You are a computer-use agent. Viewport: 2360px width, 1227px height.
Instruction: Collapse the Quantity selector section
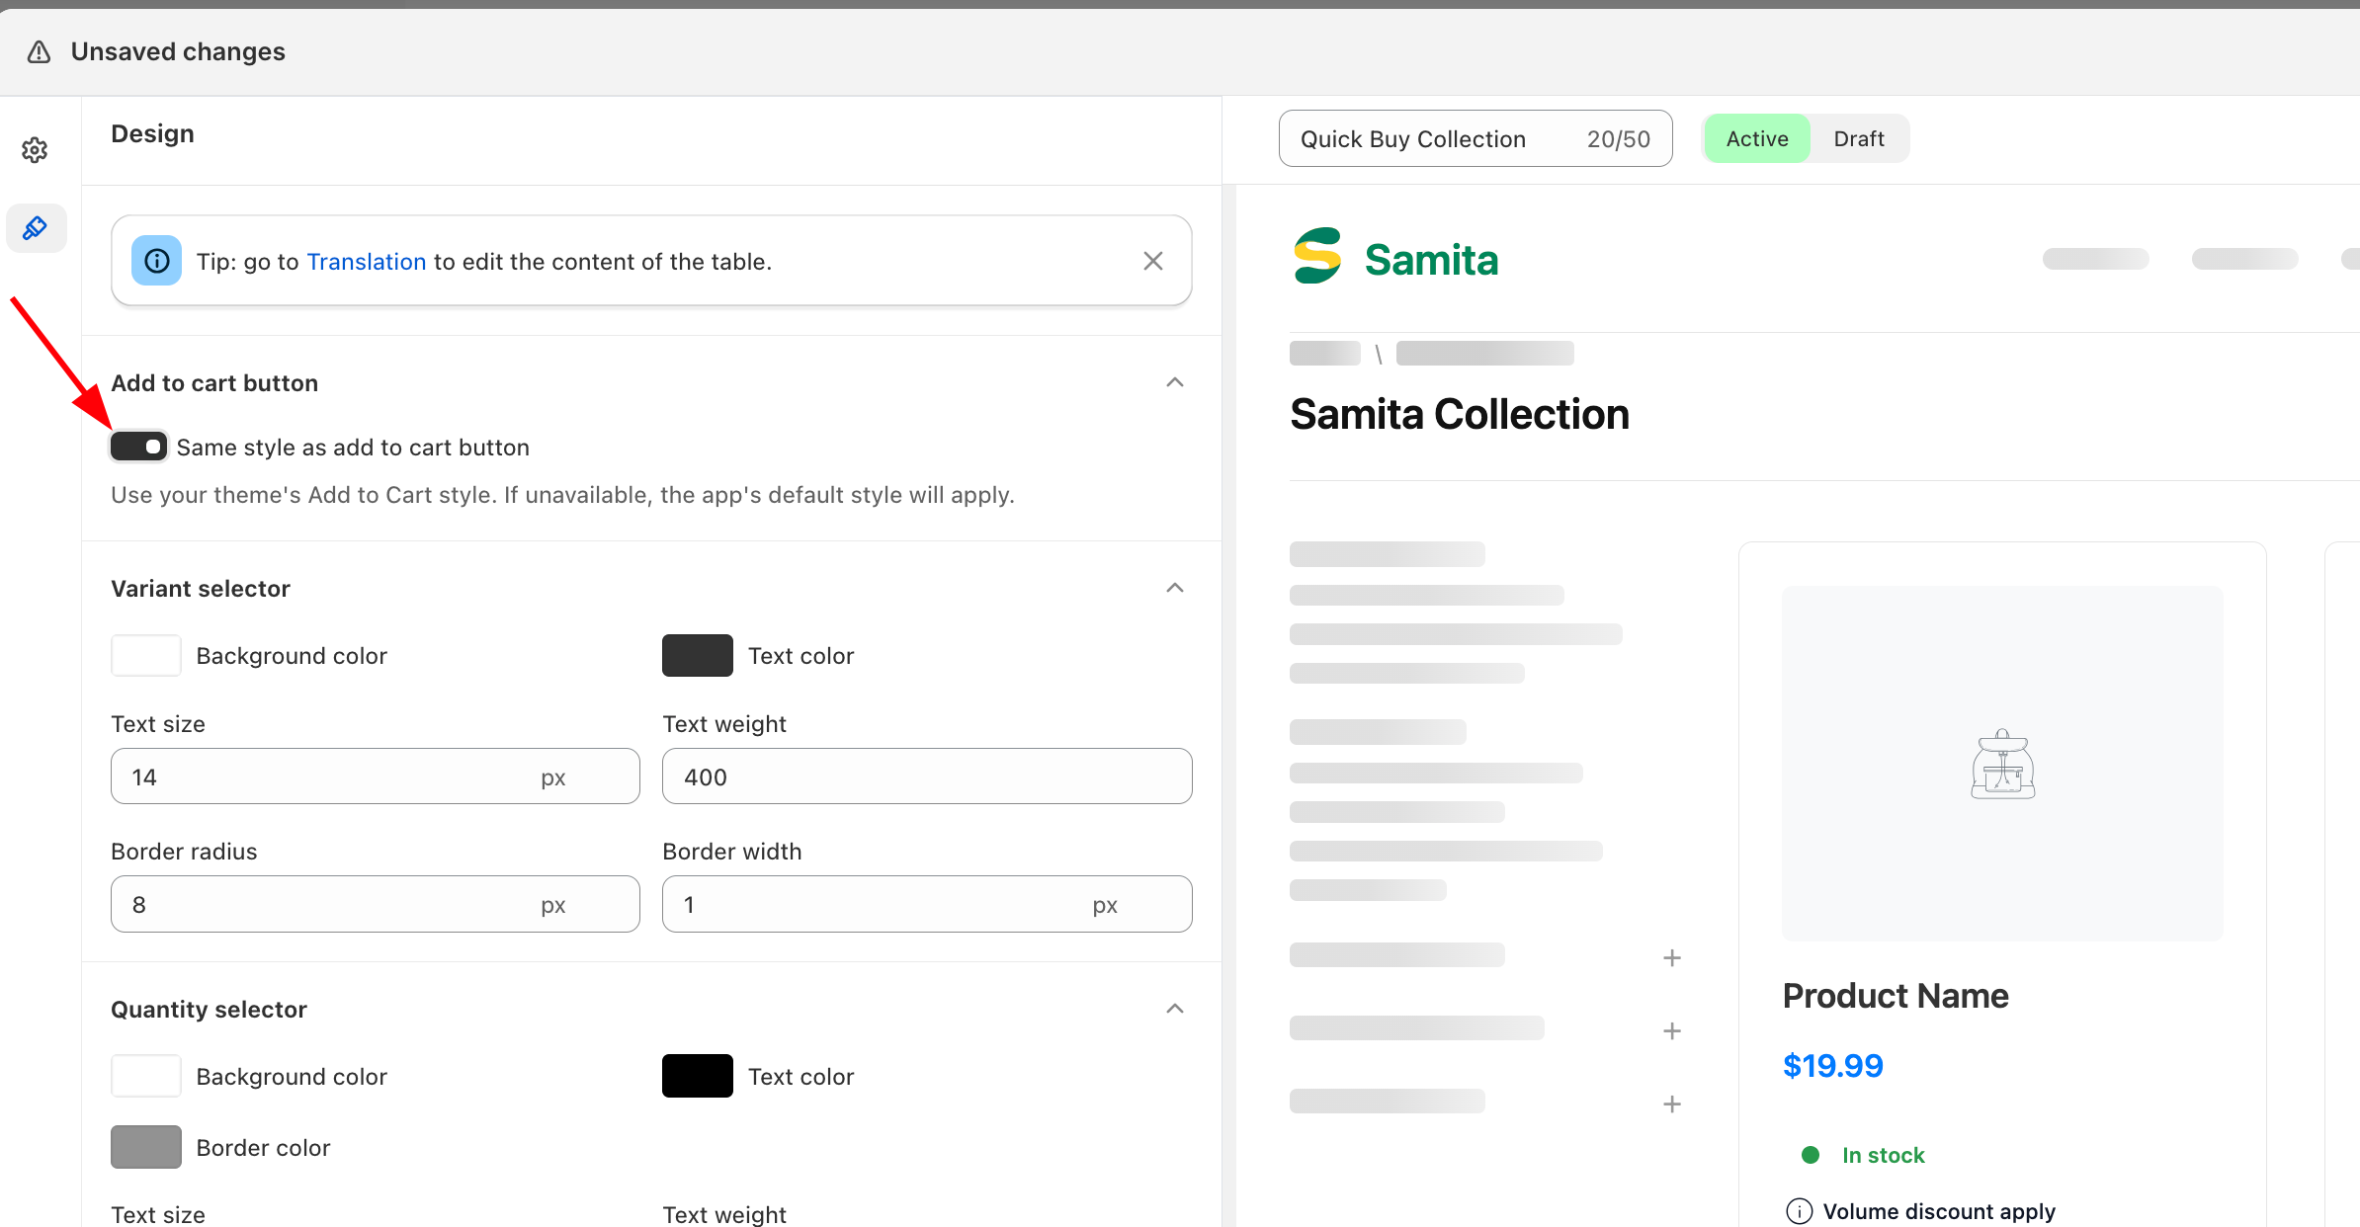1174,1009
